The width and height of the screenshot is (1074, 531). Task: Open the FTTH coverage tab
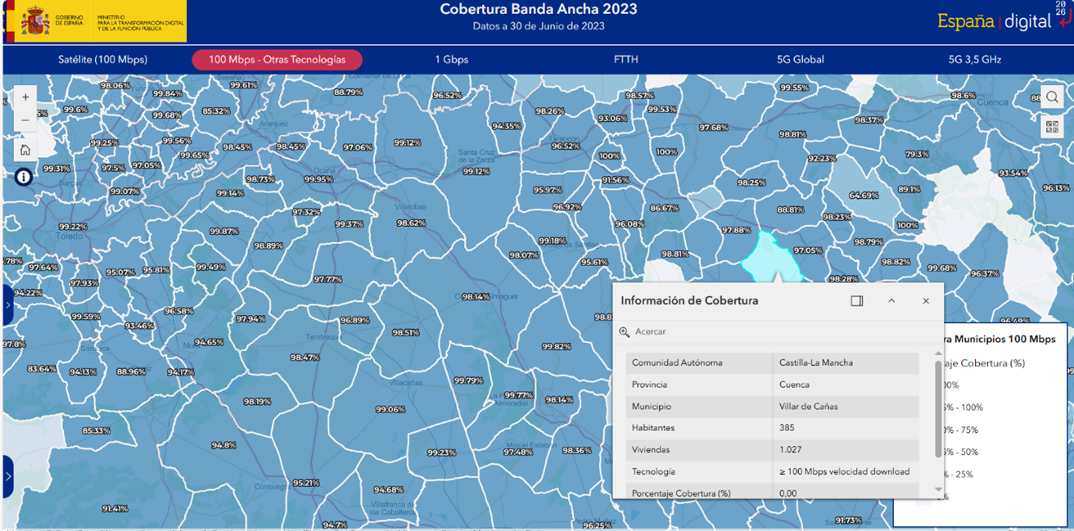(x=626, y=60)
